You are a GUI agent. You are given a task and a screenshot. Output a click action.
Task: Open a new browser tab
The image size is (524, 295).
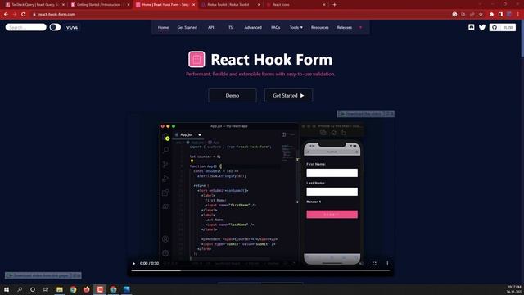[x=334, y=5]
